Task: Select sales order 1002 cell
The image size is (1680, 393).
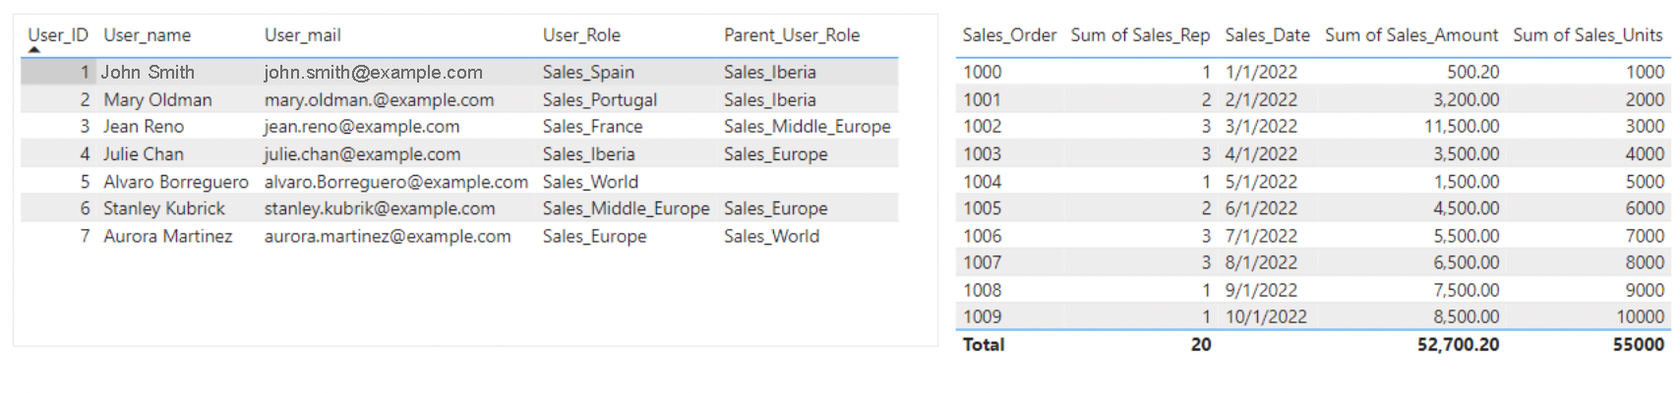Action: click(982, 127)
